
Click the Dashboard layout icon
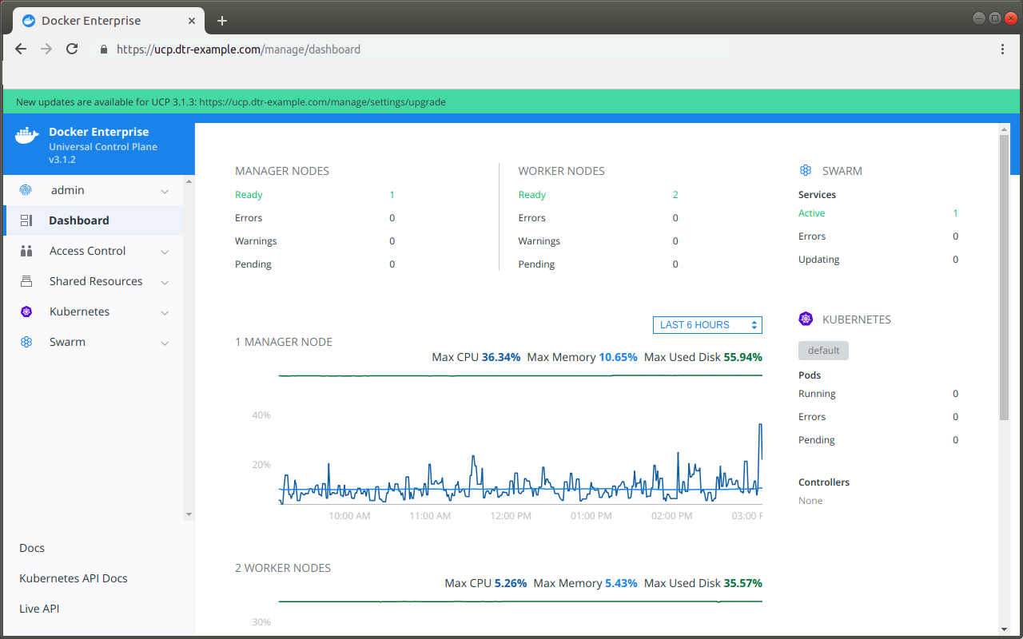point(26,220)
